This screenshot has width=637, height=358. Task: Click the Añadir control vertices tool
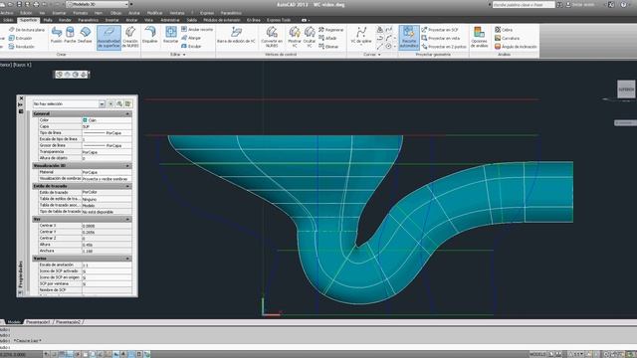pos(327,38)
